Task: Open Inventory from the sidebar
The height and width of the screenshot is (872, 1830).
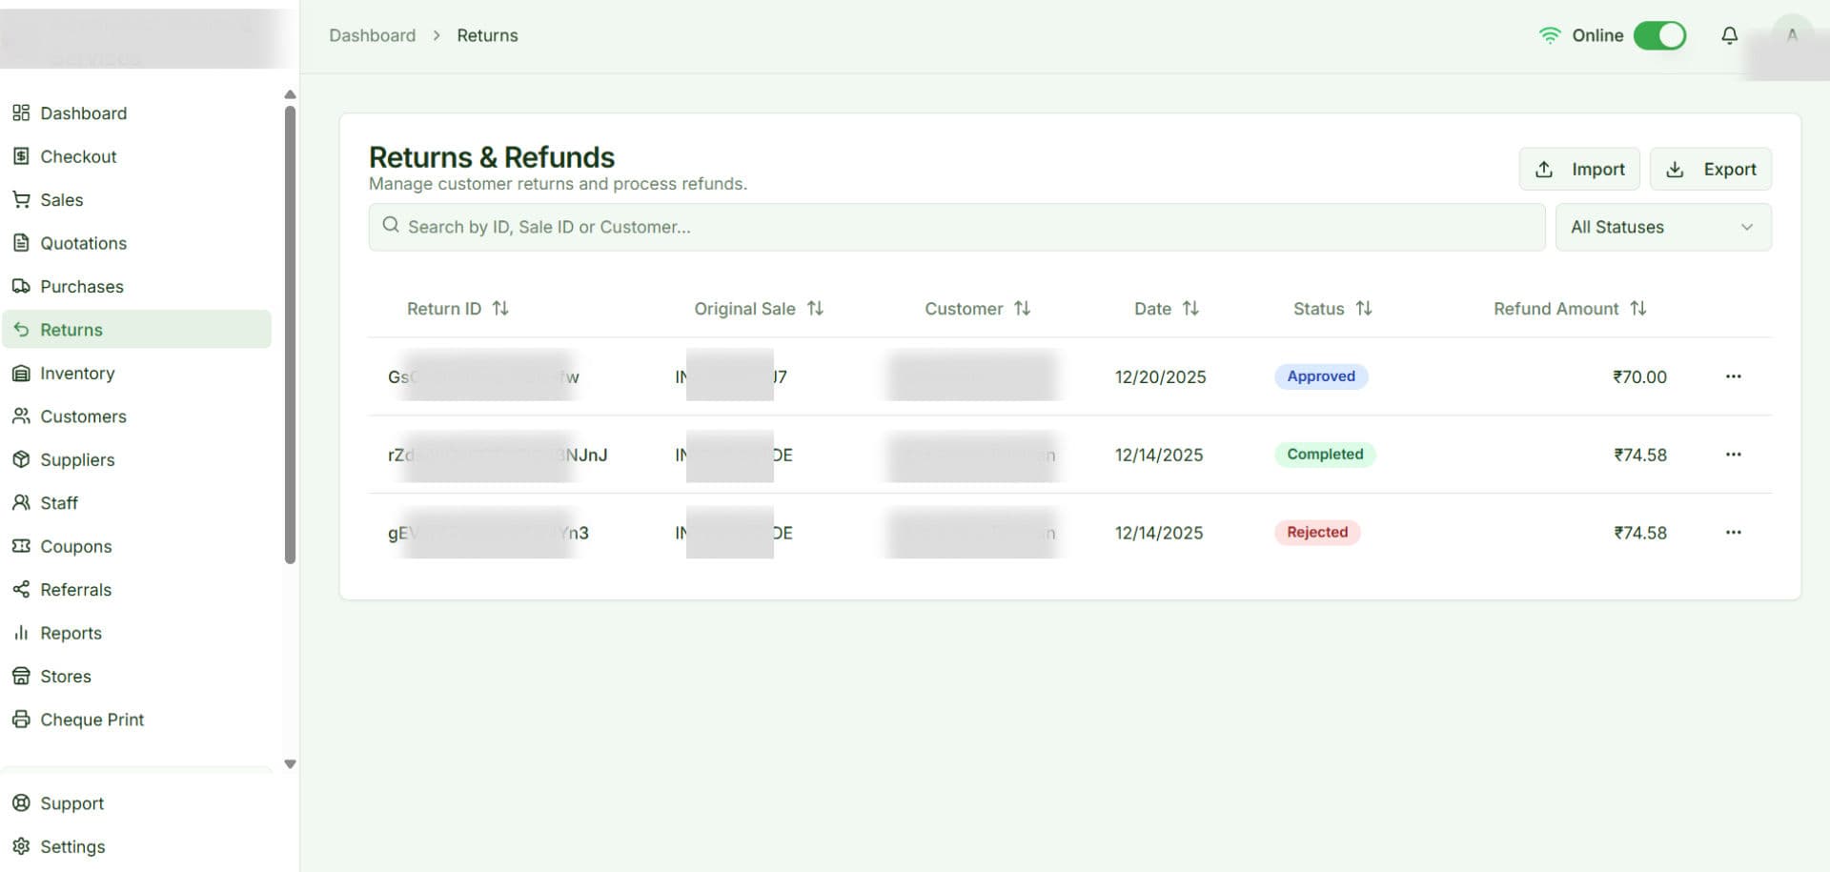Action: pyautogui.click(x=77, y=374)
